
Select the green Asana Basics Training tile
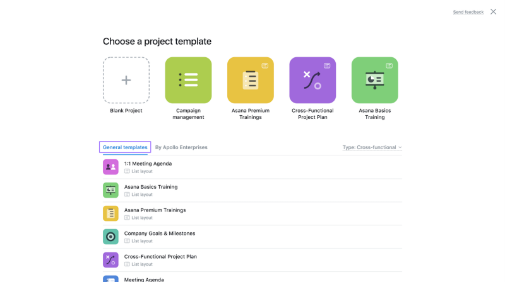tap(374, 80)
